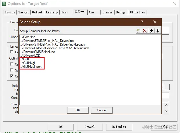
Task: Open the Output tab
Action: tap(37, 12)
